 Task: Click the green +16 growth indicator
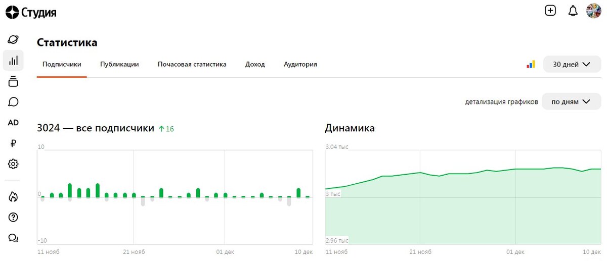(166, 129)
